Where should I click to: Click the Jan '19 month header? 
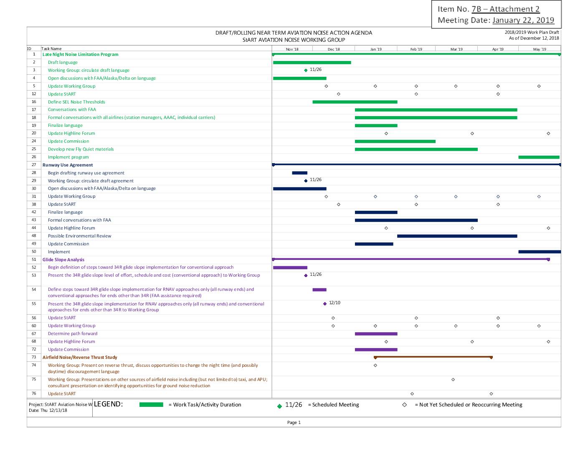(x=376, y=49)
